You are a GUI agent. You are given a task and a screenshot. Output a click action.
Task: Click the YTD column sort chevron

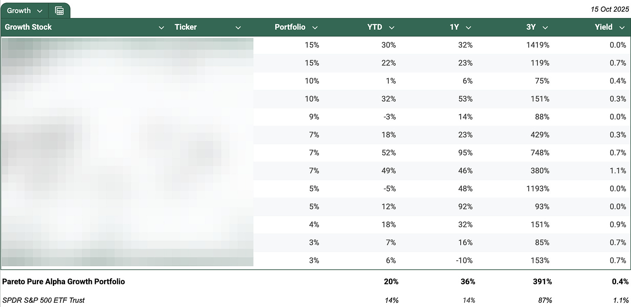click(x=391, y=27)
